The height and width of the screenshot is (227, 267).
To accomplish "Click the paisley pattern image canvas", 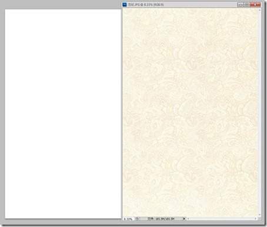I will click(190, 112).
